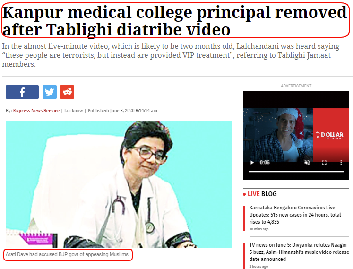
Task: Open TV news on June 5 story
Action: point(299,252)
